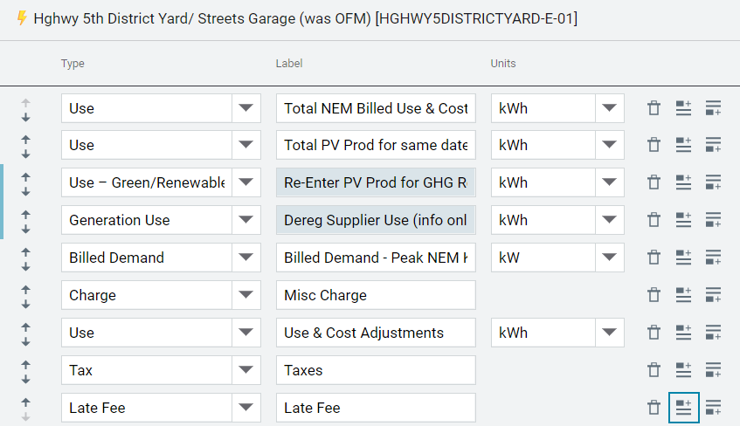This screenshot has height=426, width=740.
Task: Insert line below the Total PV Prod row
Action: click(713, 145)
